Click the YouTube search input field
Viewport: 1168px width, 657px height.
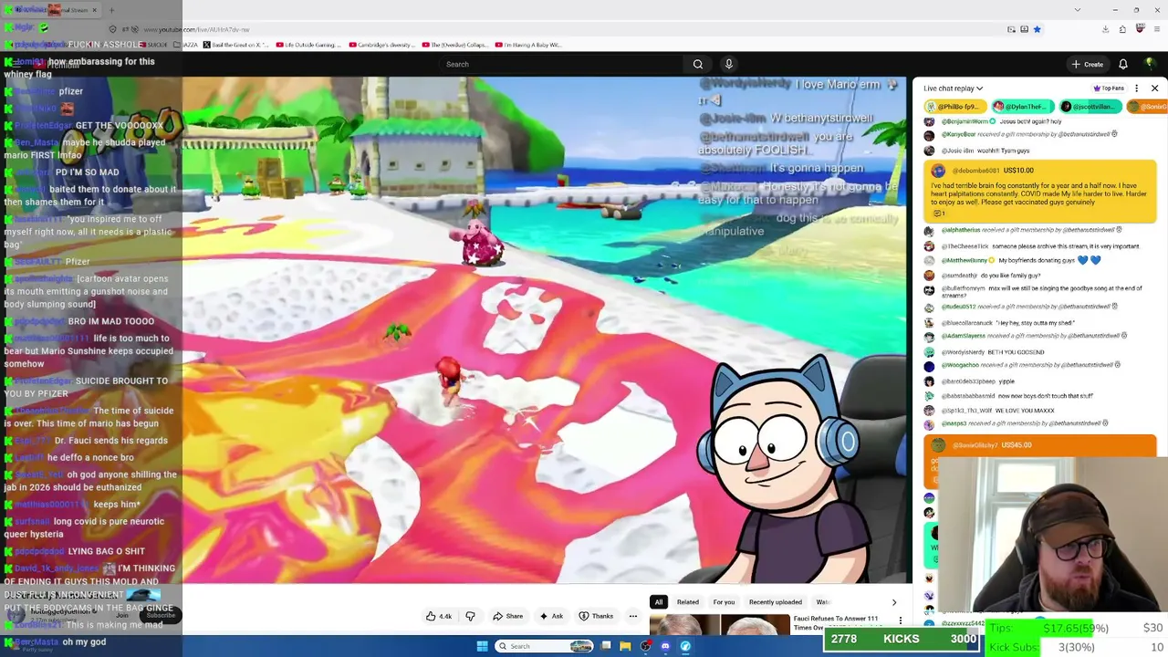coord(560,64)
